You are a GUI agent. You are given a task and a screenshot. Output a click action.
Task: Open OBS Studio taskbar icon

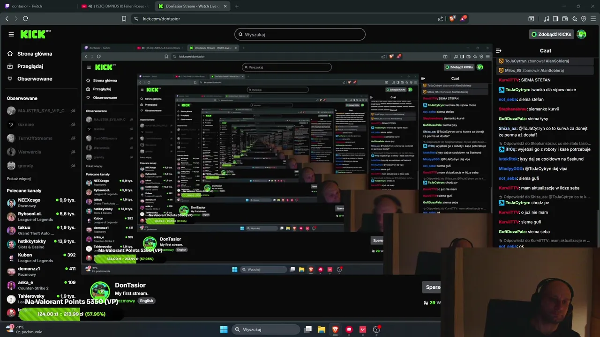(x=376, y=330)
